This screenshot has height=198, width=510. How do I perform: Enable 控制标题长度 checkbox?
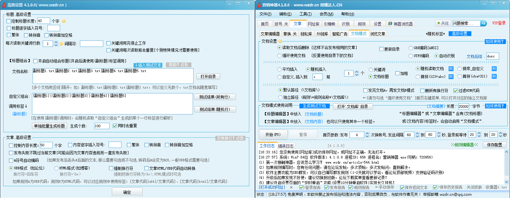[9, 21]
